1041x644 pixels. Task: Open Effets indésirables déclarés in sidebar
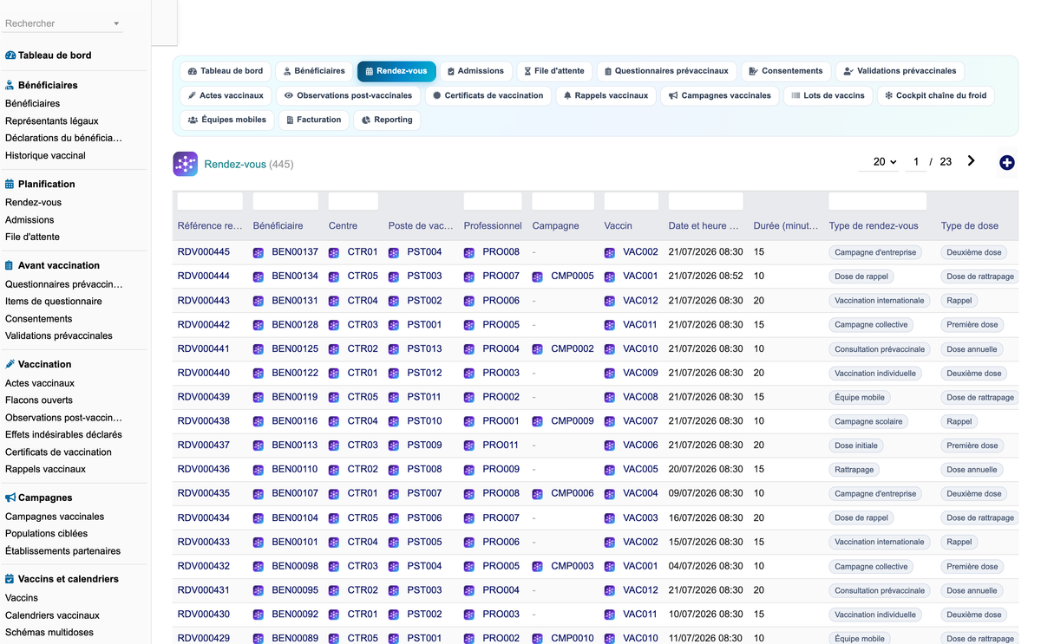[x=63, y=435]
